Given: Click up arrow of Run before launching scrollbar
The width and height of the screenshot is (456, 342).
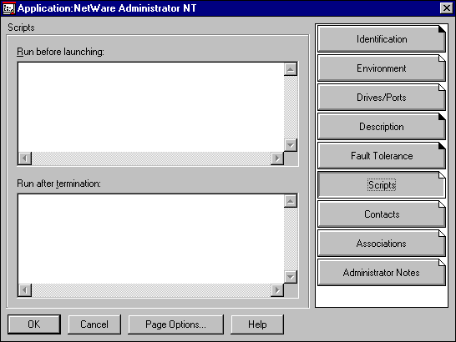Looking at the screenshot, I should [291, 69].
